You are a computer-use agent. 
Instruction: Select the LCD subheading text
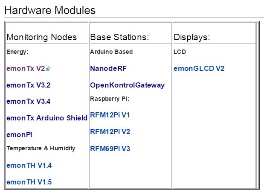point(180,52)
